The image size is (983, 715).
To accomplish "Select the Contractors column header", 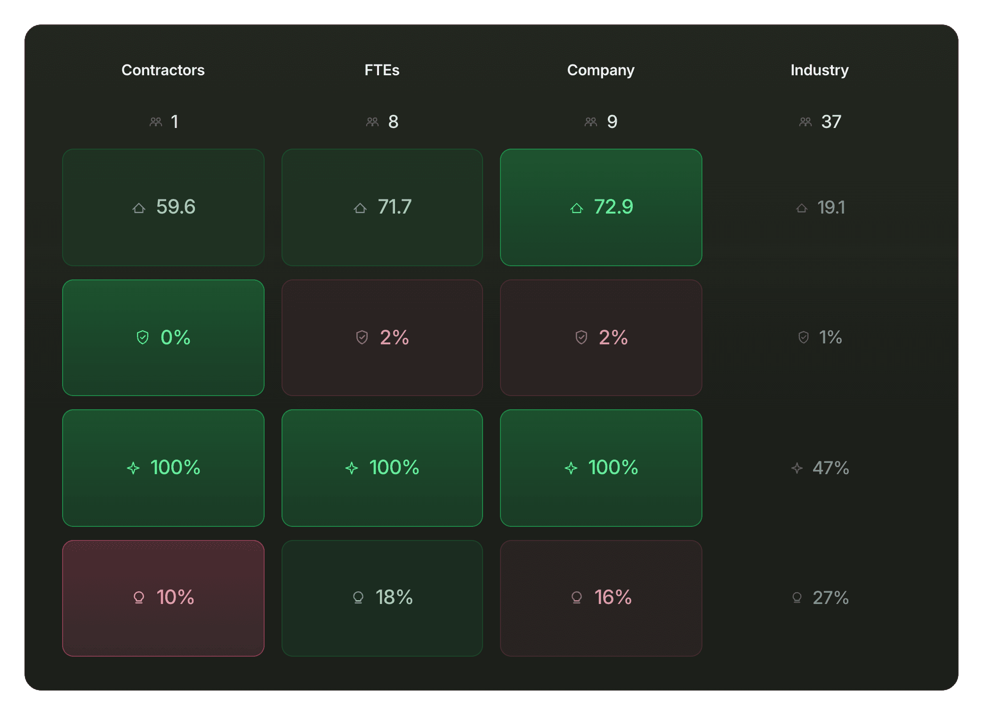I will pyautogui.click(x=163, y=70).
